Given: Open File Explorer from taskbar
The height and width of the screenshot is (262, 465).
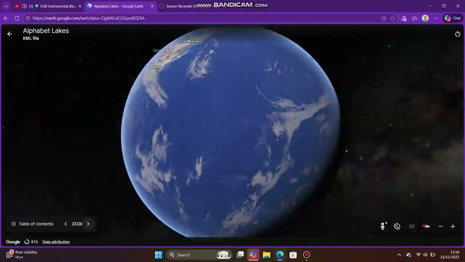Looking at the screenshot, I should pos(267,255).
